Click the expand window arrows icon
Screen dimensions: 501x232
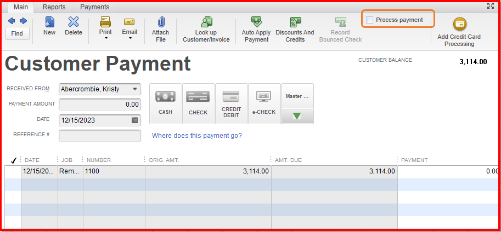click(490, 6)
